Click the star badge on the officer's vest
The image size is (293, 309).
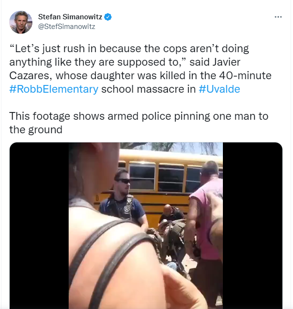127,209
